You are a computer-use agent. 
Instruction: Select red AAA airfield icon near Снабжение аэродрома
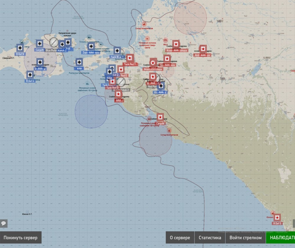coord(118,94)
